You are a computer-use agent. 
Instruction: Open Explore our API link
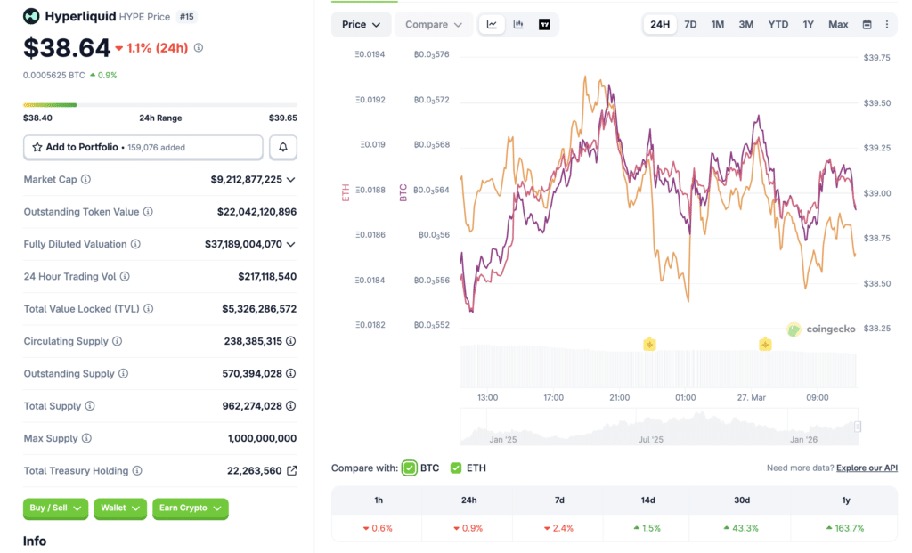pos(867,468)
